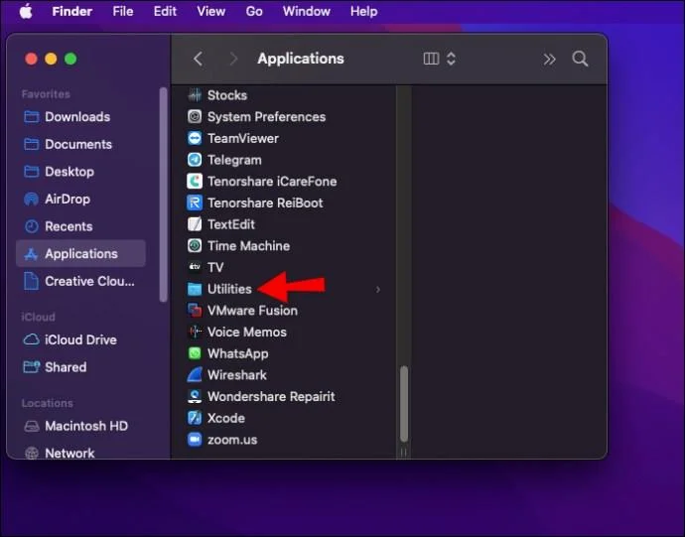Open the View menu
Viewport: 685px width, 537px height.
(211, 11)
